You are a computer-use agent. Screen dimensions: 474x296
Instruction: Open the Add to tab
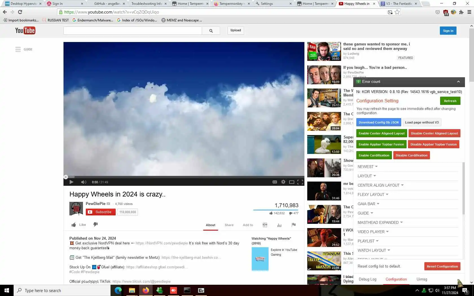point(248,225)
